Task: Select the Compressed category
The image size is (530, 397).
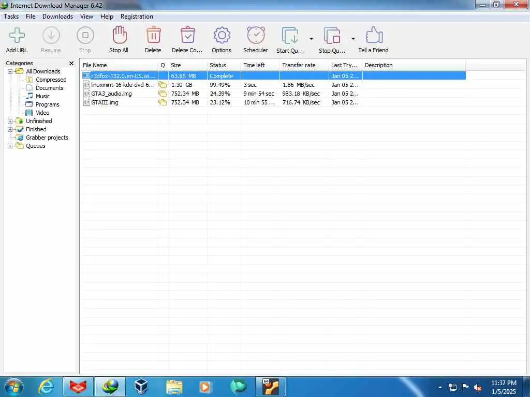Action: (x=51, y=80)
